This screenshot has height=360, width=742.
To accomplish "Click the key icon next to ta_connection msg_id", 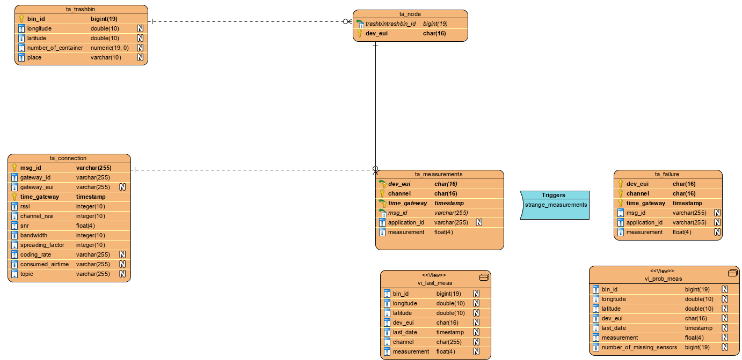I will [x=14, y=168].
